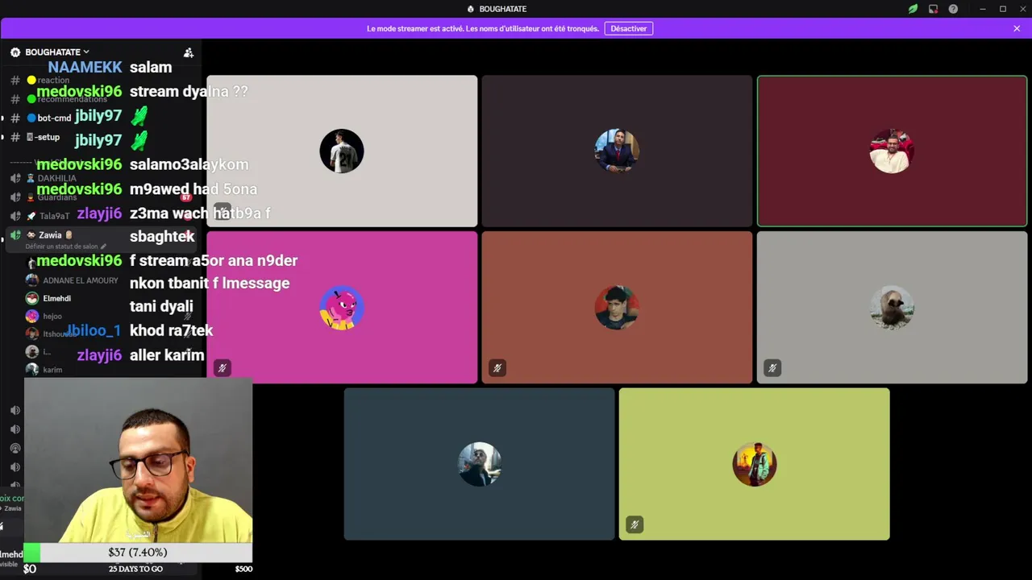Open the BOUGHATATE server dropdown menu
The width and height of the screenshot is (1032, 580).
click(x=56, y=52)
